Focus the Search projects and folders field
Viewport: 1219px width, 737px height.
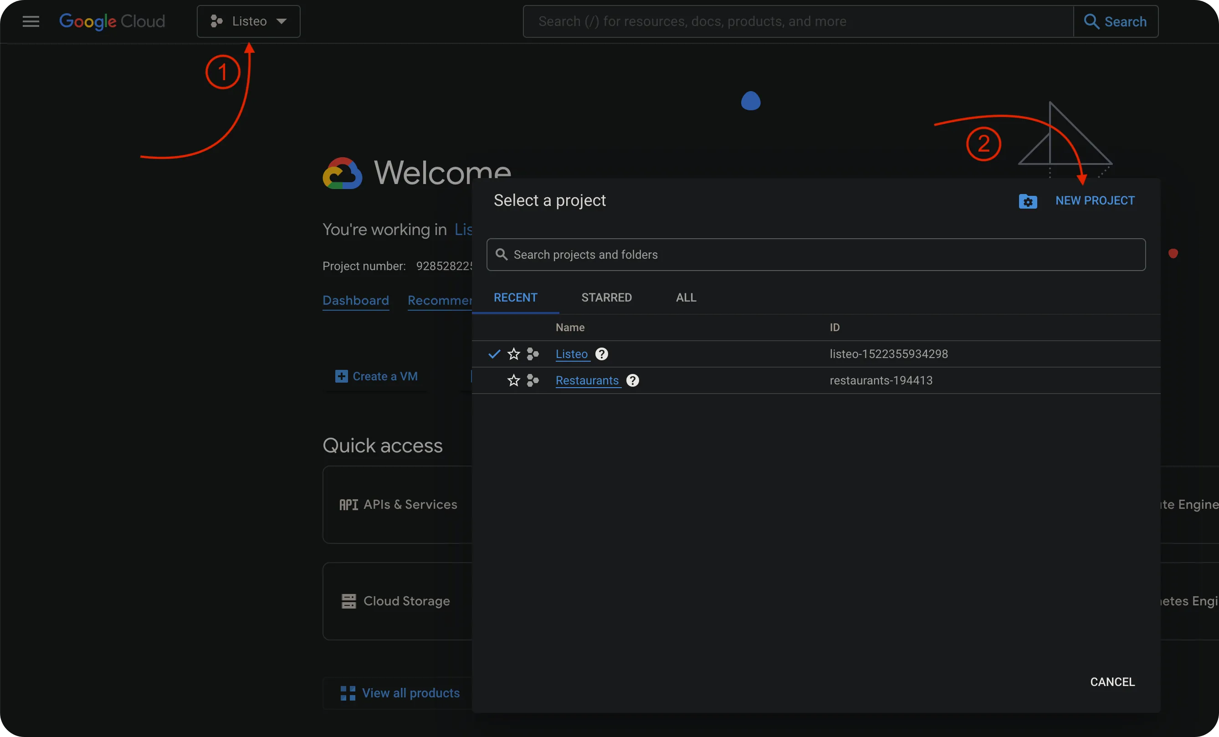(x=816, y=254)
